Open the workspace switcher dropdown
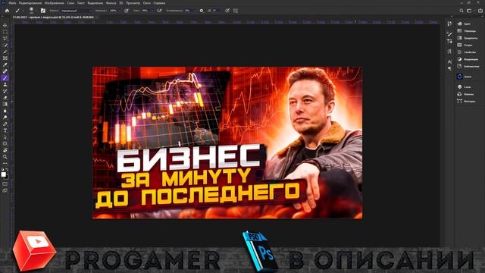The width and height of the screenshot is (485, 273). click(470, 11)
